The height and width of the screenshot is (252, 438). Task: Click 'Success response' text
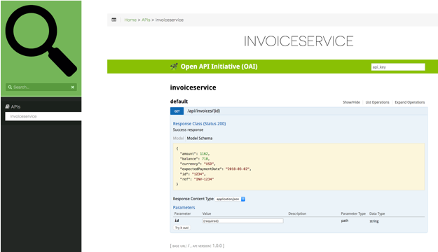[x=188, y=129]
